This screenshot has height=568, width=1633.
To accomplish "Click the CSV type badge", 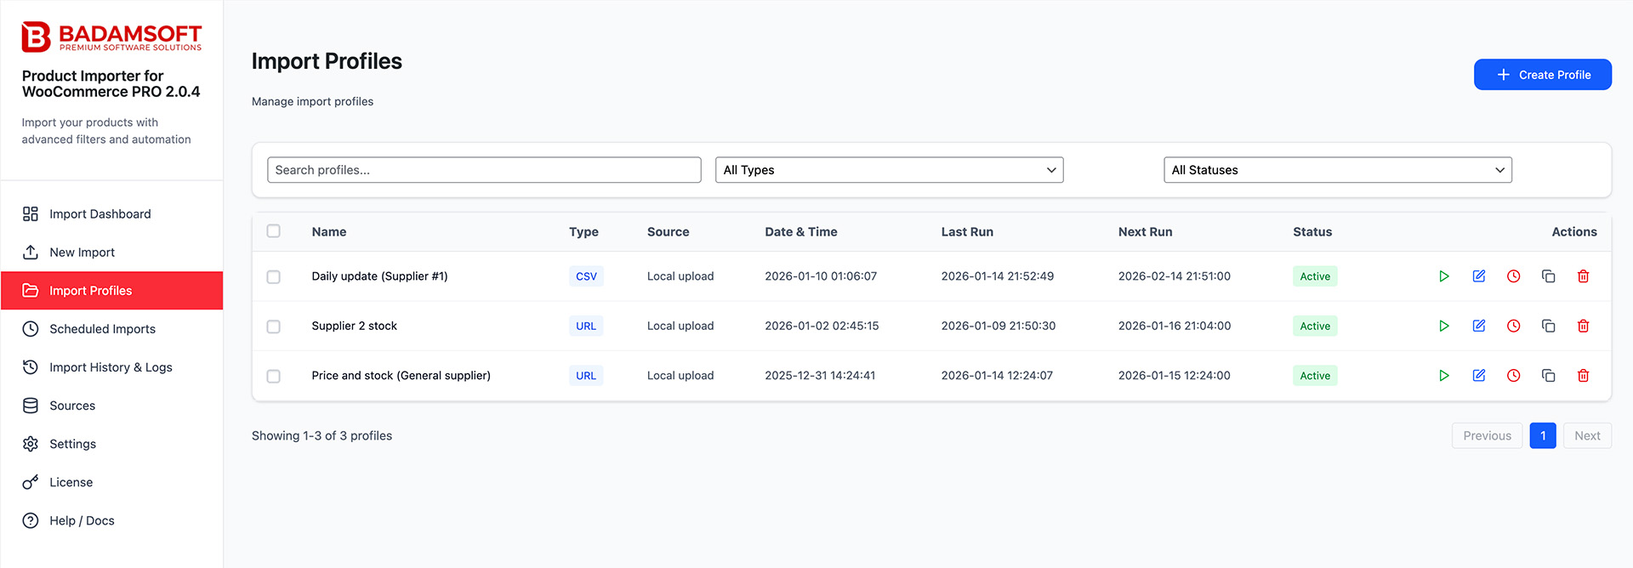I will coord(586,276).
